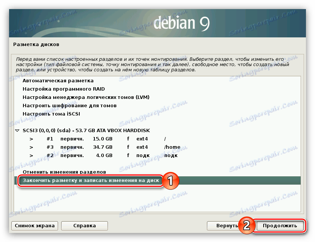
Task: Click the 4.0 GB size value
Action: click(104, 156)
